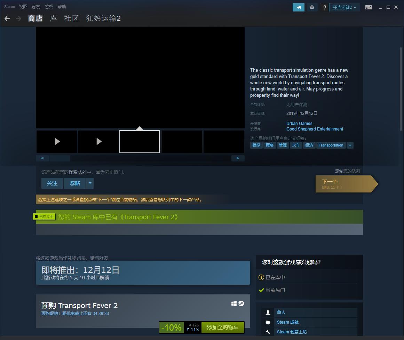Switch to Big Picture mode icon
This screenshot has height=340, width=404.
click(369, 7)
